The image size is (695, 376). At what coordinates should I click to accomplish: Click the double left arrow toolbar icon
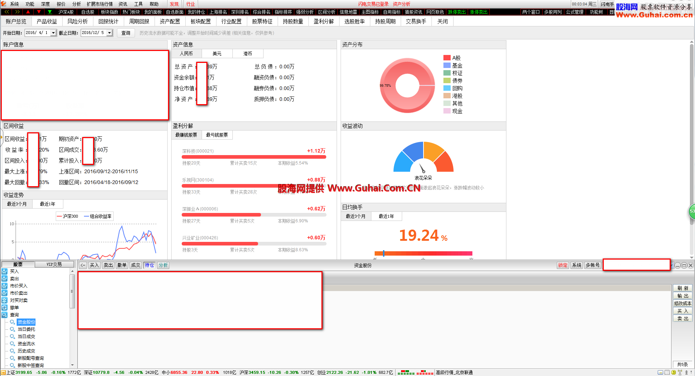[x=7, y=12]
